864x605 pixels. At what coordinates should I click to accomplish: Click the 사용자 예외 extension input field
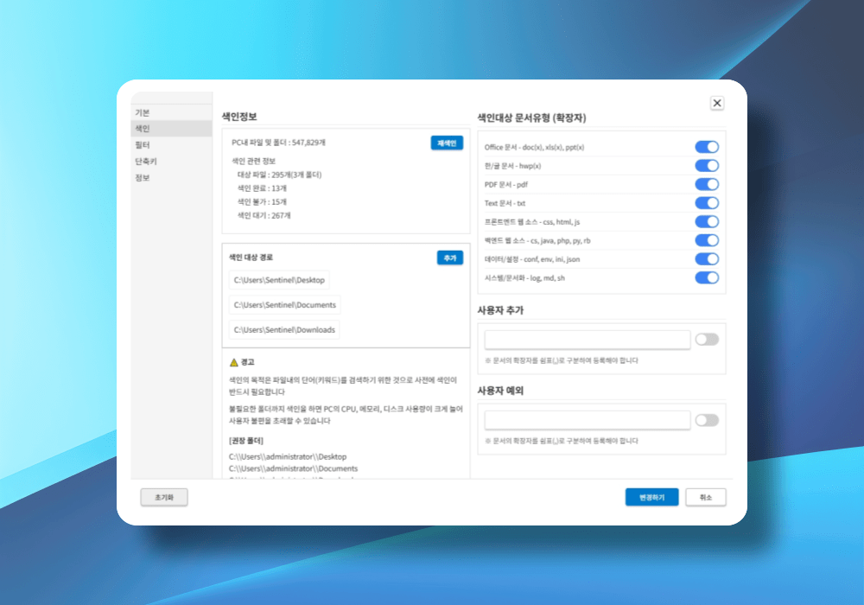click(x=588, y=420)
